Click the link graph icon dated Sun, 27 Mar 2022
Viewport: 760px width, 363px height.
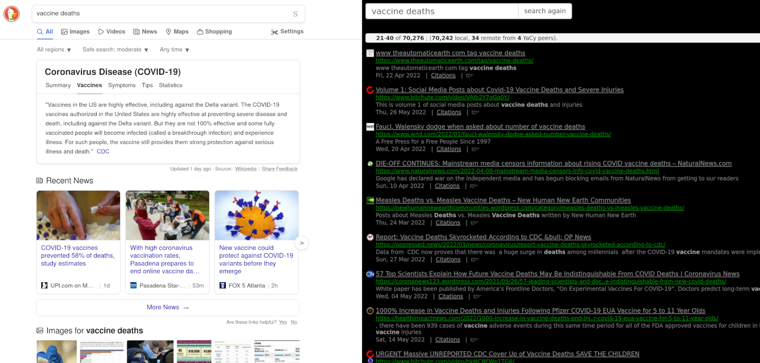[475, 260]
